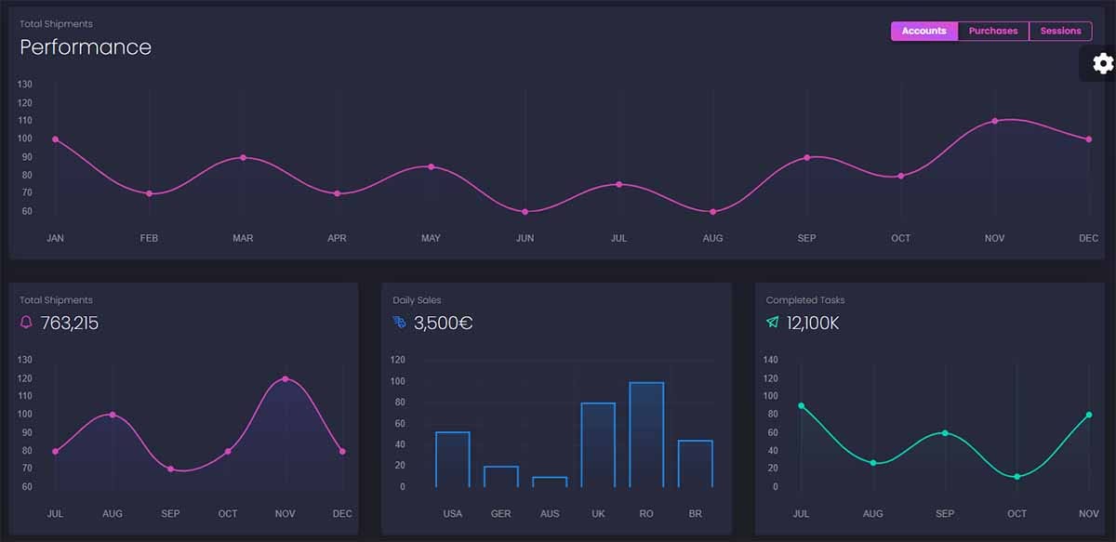Click the pink bell icon on Total Shipments

click(x=25, y=323)
